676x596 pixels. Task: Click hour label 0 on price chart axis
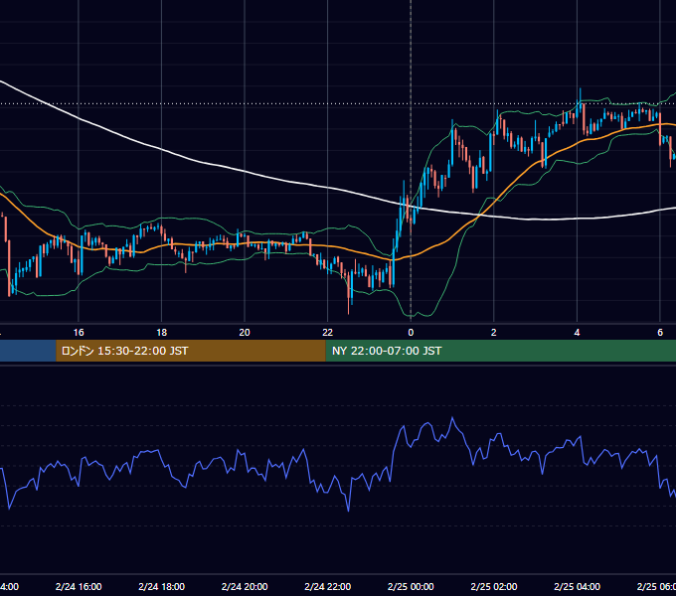411,333
